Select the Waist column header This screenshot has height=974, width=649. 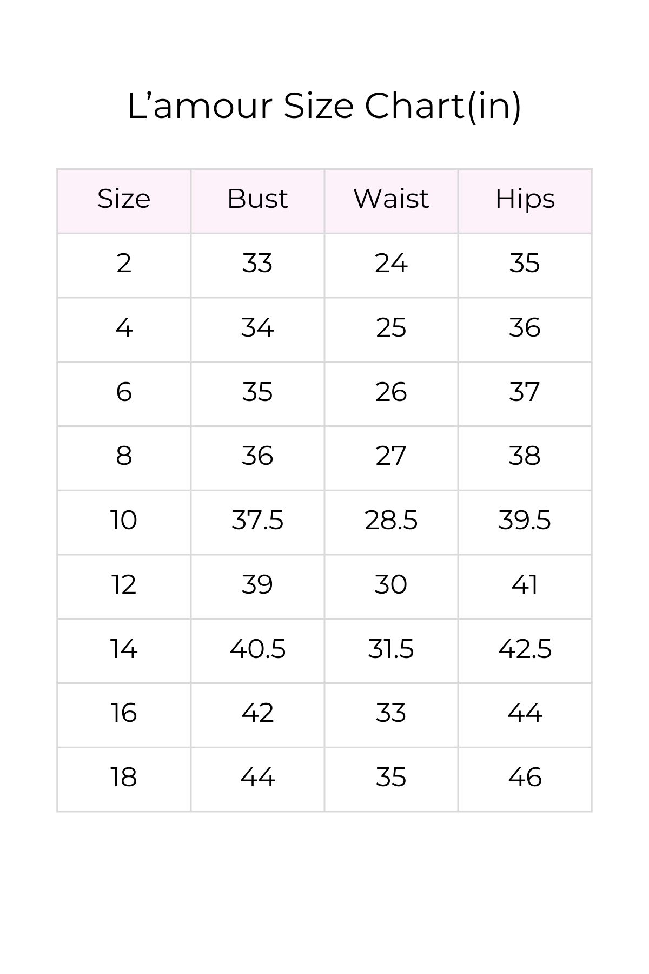pyautogui.click(x=391, y=199)
